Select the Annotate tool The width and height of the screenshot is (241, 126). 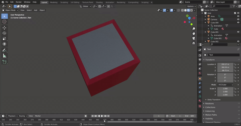[x=4, y=50]
